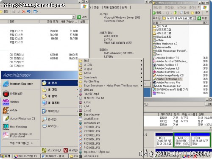212x159 pixels.
Task: Click the log off key icon button
Action: coord(44,150)
